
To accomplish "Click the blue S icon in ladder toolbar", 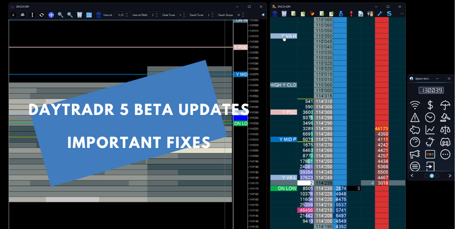I will point(389,13).
